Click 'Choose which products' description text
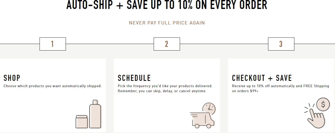335x133 pixels. 52,86
